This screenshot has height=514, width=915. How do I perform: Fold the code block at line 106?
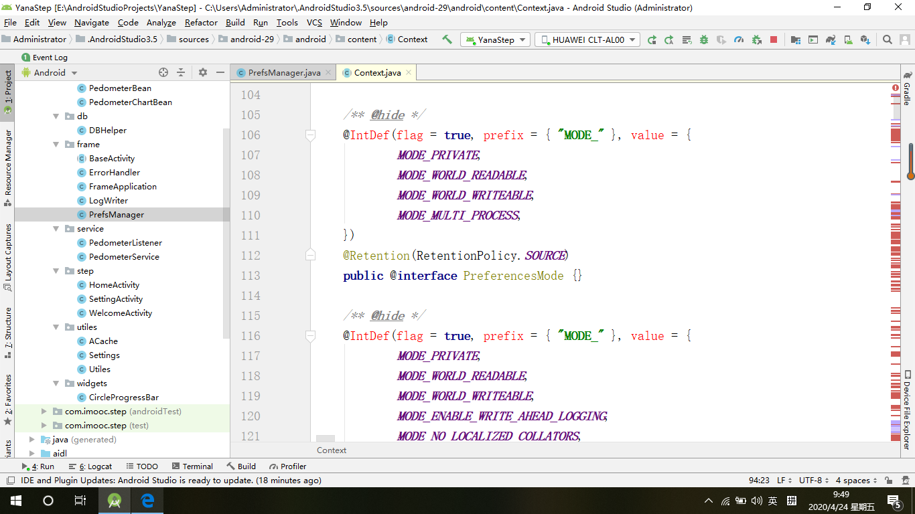pyautogui.click(x=310, y=135)
